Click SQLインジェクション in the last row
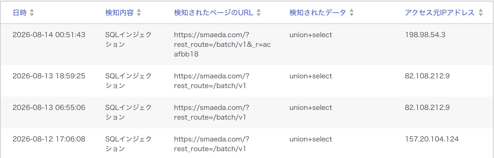The width and height of the screenshot is (494, 158). 128,144
